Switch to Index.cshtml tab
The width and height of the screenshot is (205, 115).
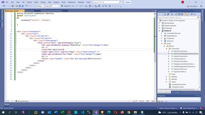29,11
